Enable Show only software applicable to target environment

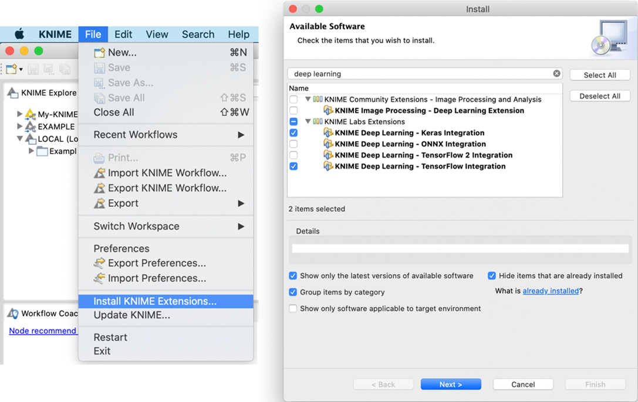pos(292,309)
